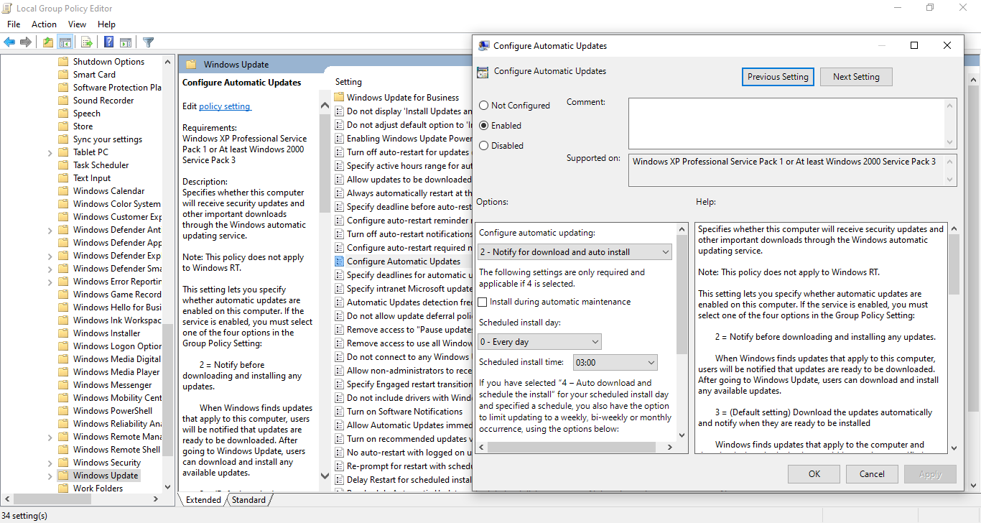Screen dimensions: 981x523
Task: Expand the Windows Error Reporting tree node
Action: (50, 282)
